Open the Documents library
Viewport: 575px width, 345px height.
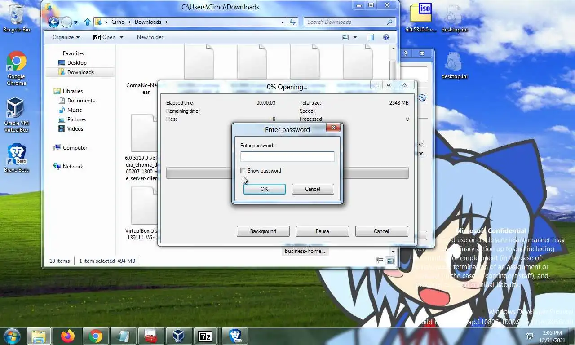coord(81,101)
